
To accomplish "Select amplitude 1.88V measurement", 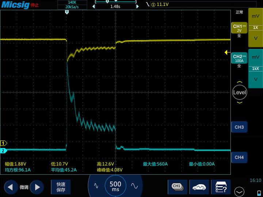I will pos(15,164).
